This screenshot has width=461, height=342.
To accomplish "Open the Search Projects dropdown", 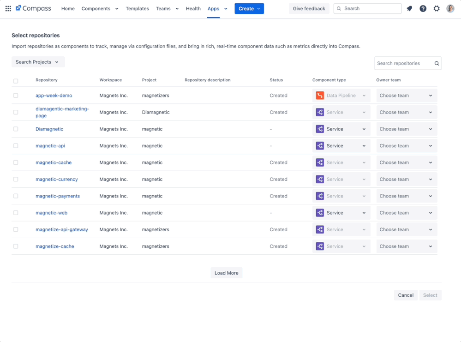I will [38, 62].
